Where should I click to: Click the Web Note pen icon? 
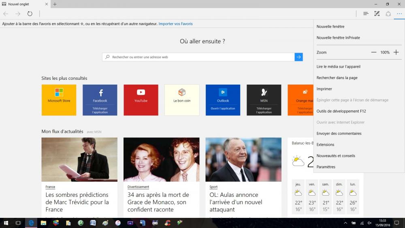[x=377, y=14]
